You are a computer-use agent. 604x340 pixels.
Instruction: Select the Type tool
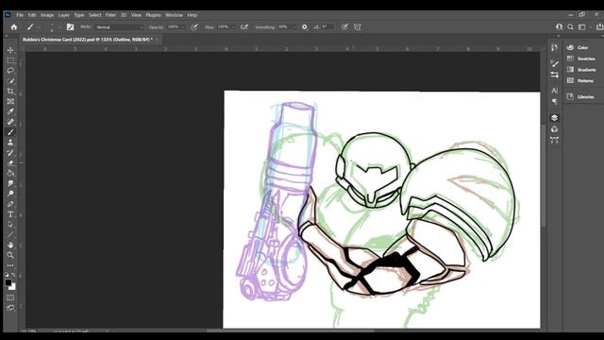[10, 214]
